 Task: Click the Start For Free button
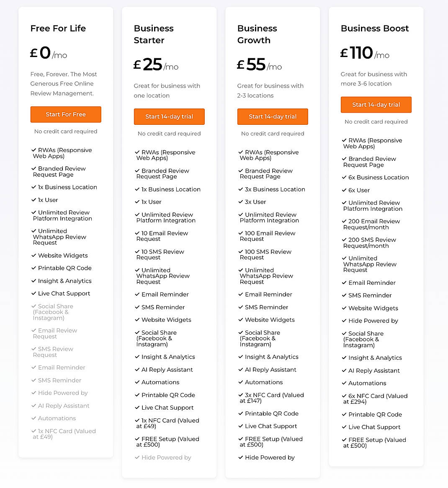[x=66, y=114]
